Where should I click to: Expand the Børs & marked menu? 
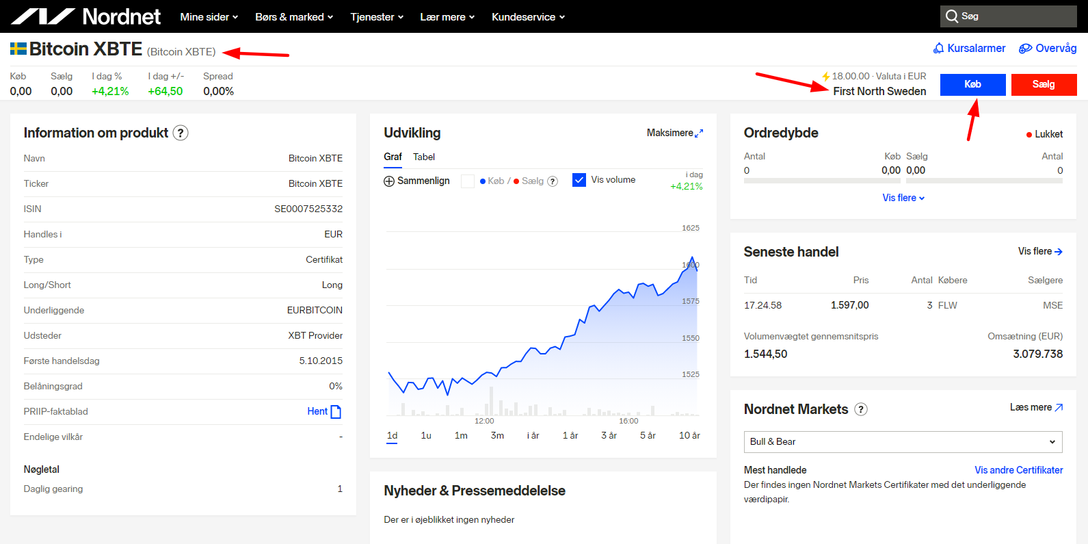coord(294,16)
